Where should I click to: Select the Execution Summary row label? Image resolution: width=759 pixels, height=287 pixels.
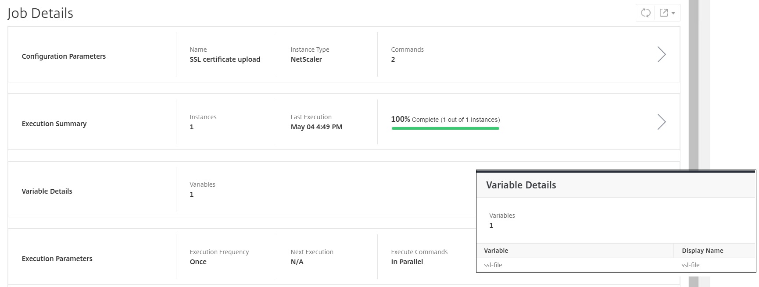54,124
